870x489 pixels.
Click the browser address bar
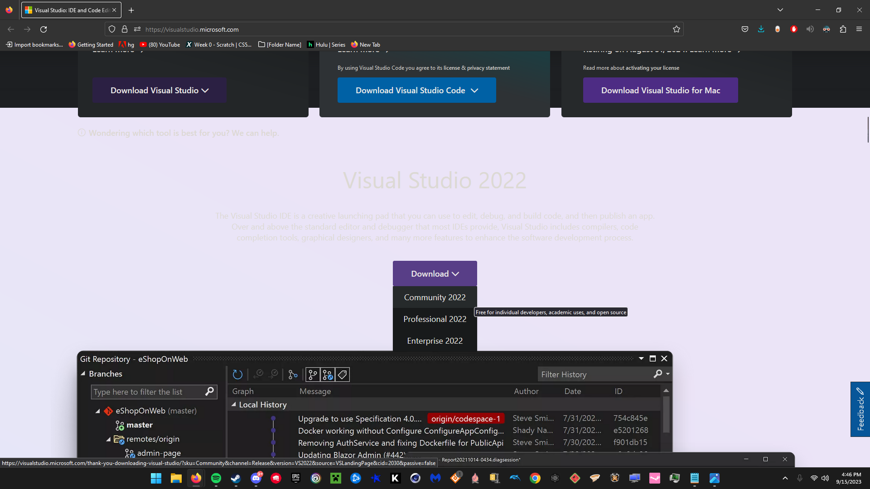(x=362, y=29)
